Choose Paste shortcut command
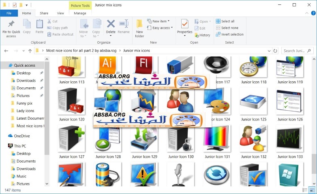Screen dimensions: 317x194 (x=60, y=34)
